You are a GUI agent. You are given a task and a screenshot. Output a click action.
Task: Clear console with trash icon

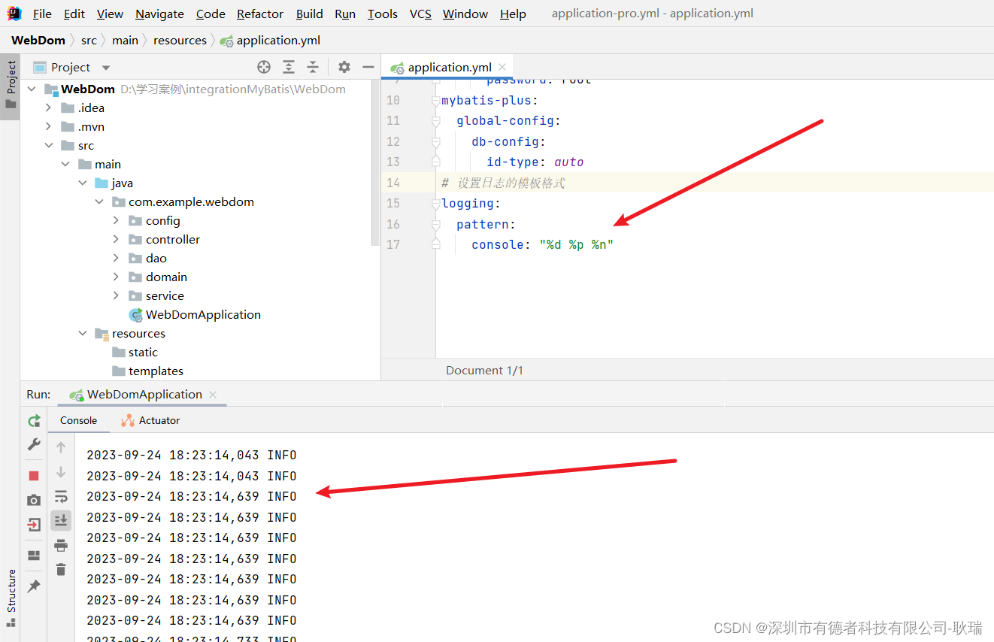61,569
